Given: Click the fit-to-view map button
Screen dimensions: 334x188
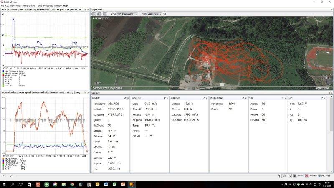Looking at the screenshot, I should [x=99, y=14].
